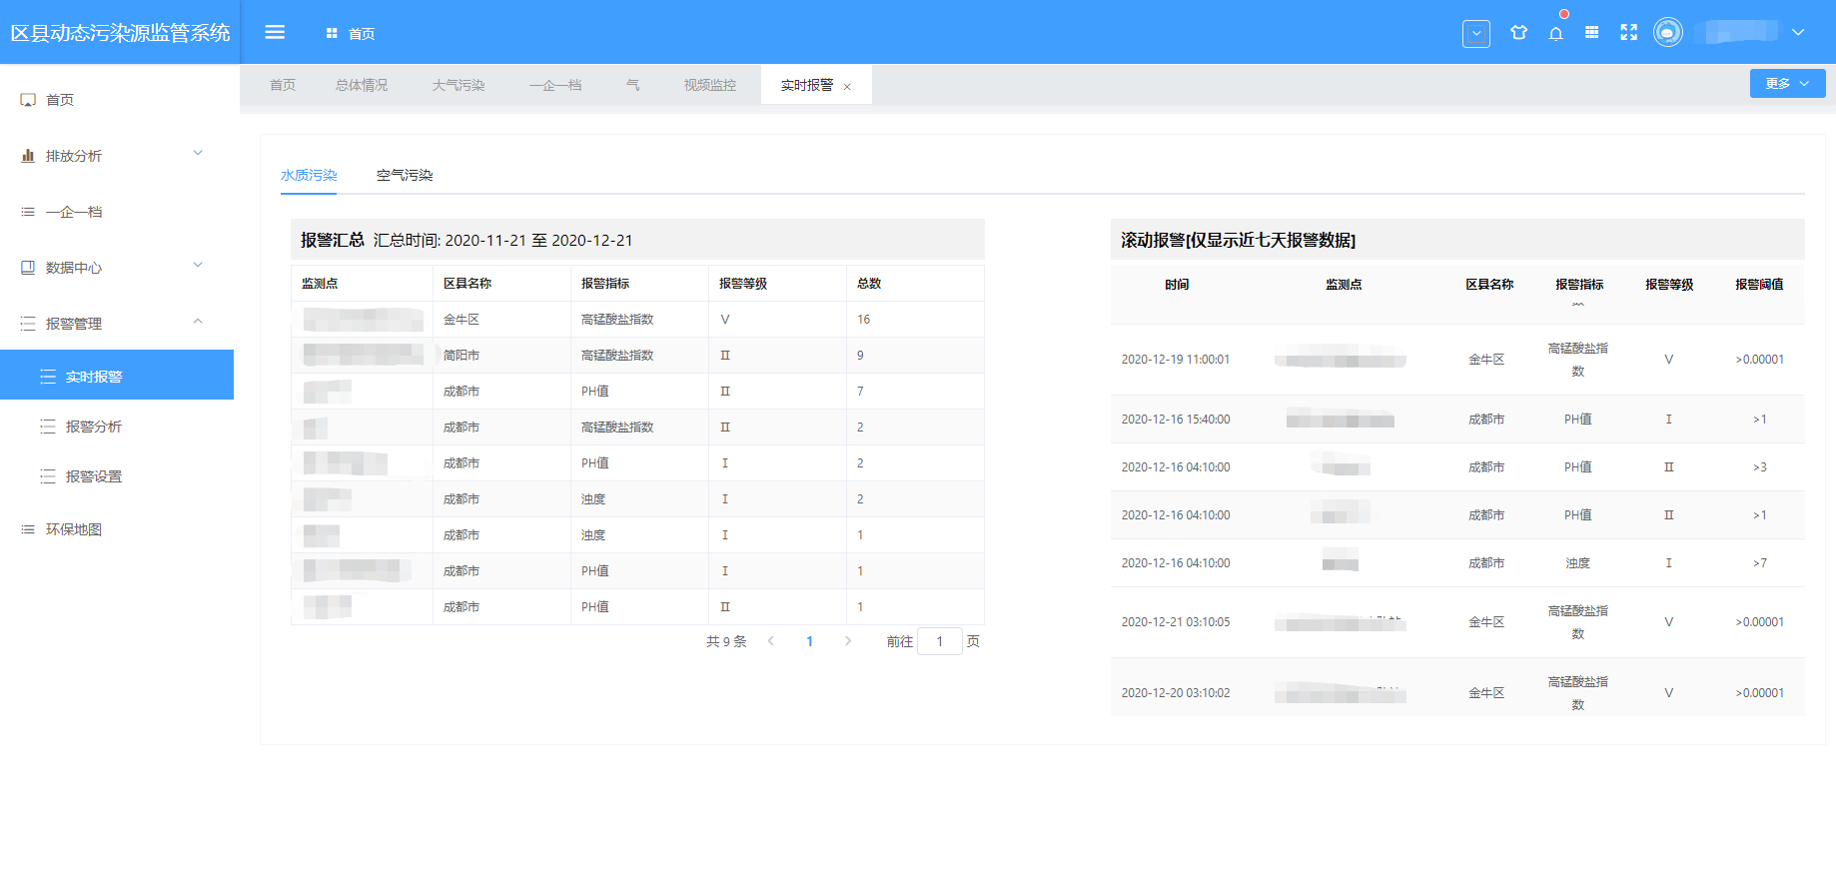
Task: Switch to the 视频监控 page tab
Action: click(710, 85)
